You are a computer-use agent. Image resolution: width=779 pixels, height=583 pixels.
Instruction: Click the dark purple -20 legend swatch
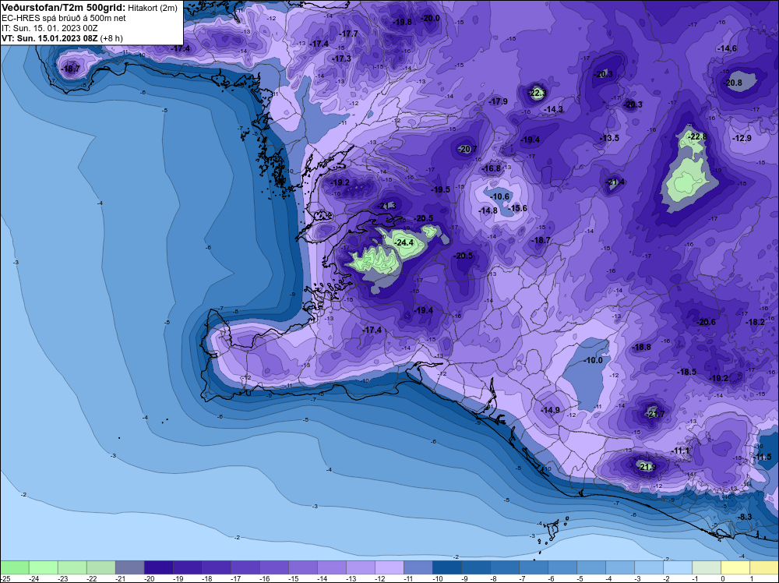click(158, 567)
